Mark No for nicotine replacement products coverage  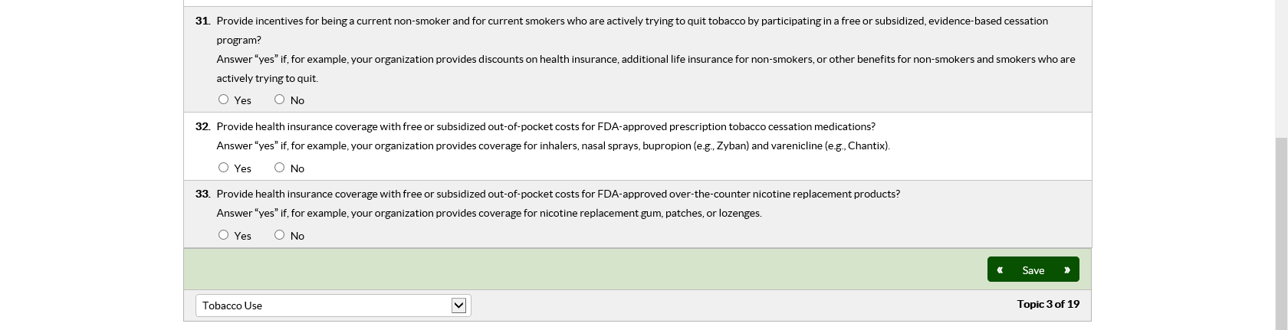[279, 235]
